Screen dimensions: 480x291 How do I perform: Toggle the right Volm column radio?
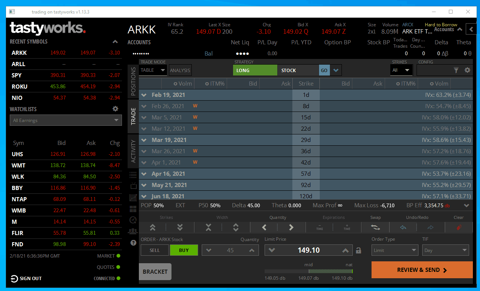(x=432, y=84)
